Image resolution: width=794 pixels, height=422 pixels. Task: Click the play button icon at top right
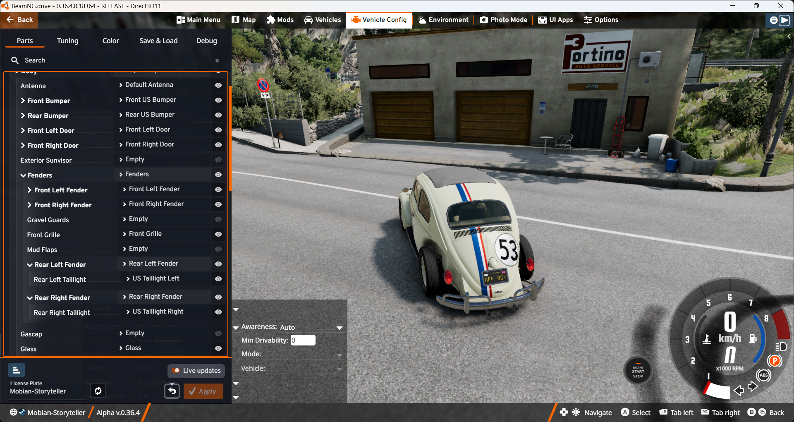pyautogui.click(x=784, y=20)
